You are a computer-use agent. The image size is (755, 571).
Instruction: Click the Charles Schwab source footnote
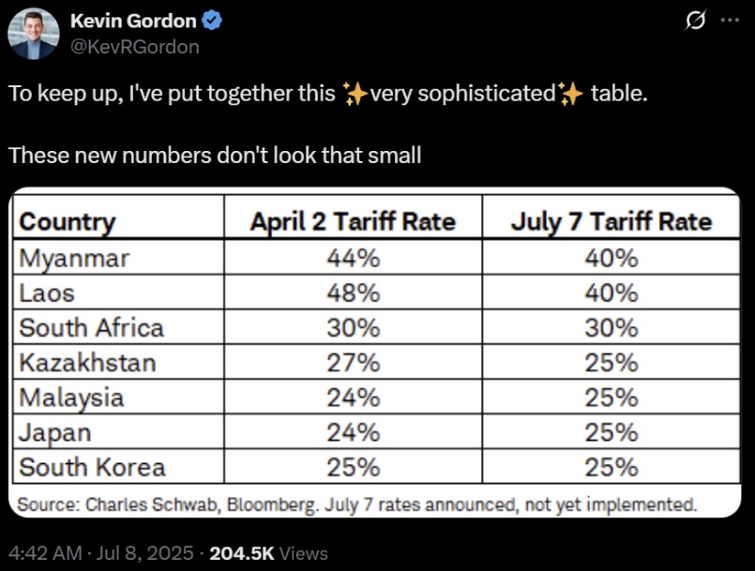pyautogui.click(x=356, y=504)
